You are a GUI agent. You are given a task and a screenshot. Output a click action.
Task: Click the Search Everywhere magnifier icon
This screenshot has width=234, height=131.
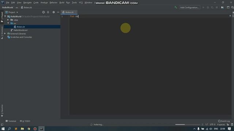click(233, 7)
